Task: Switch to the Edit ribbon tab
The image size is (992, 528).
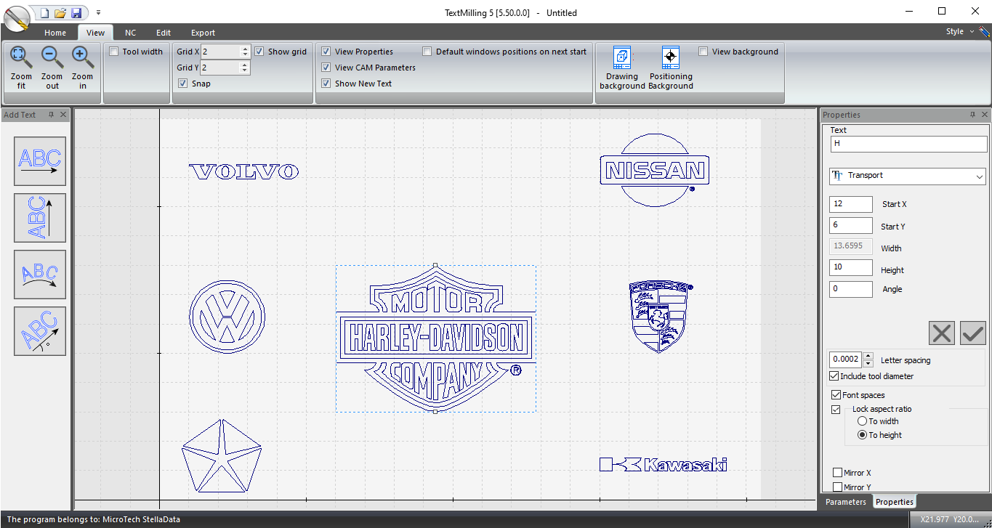Action: click(x=164, y=33)
